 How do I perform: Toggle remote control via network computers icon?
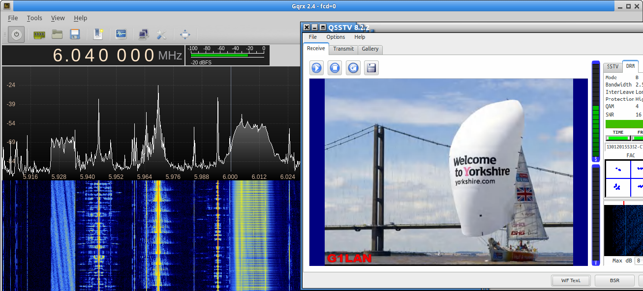coord(144,34)
